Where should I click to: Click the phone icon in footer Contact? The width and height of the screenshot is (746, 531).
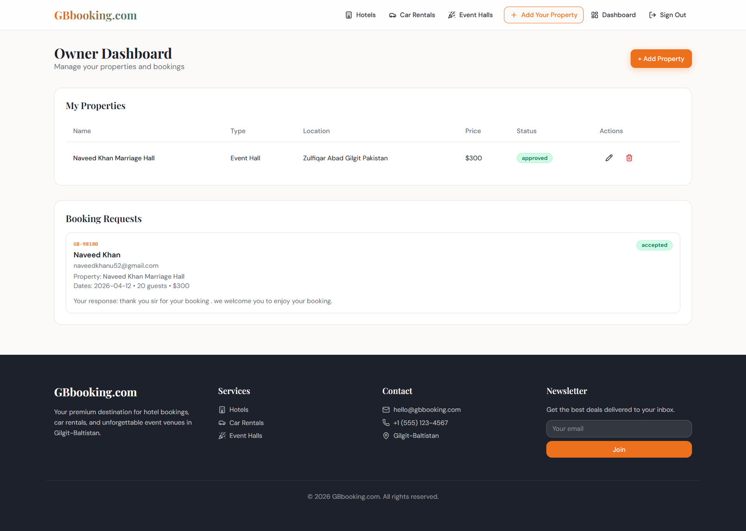pos(386,422)
